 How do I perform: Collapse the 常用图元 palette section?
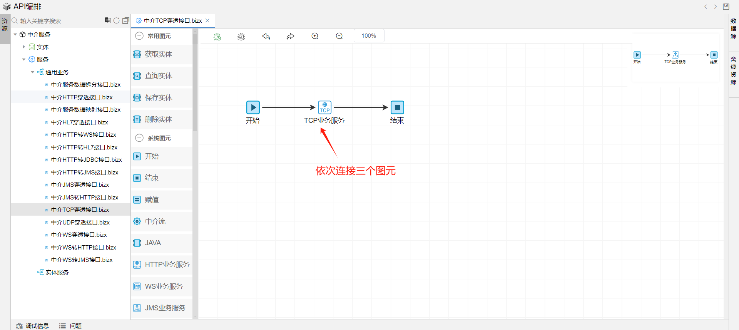(x=139, y=36)
